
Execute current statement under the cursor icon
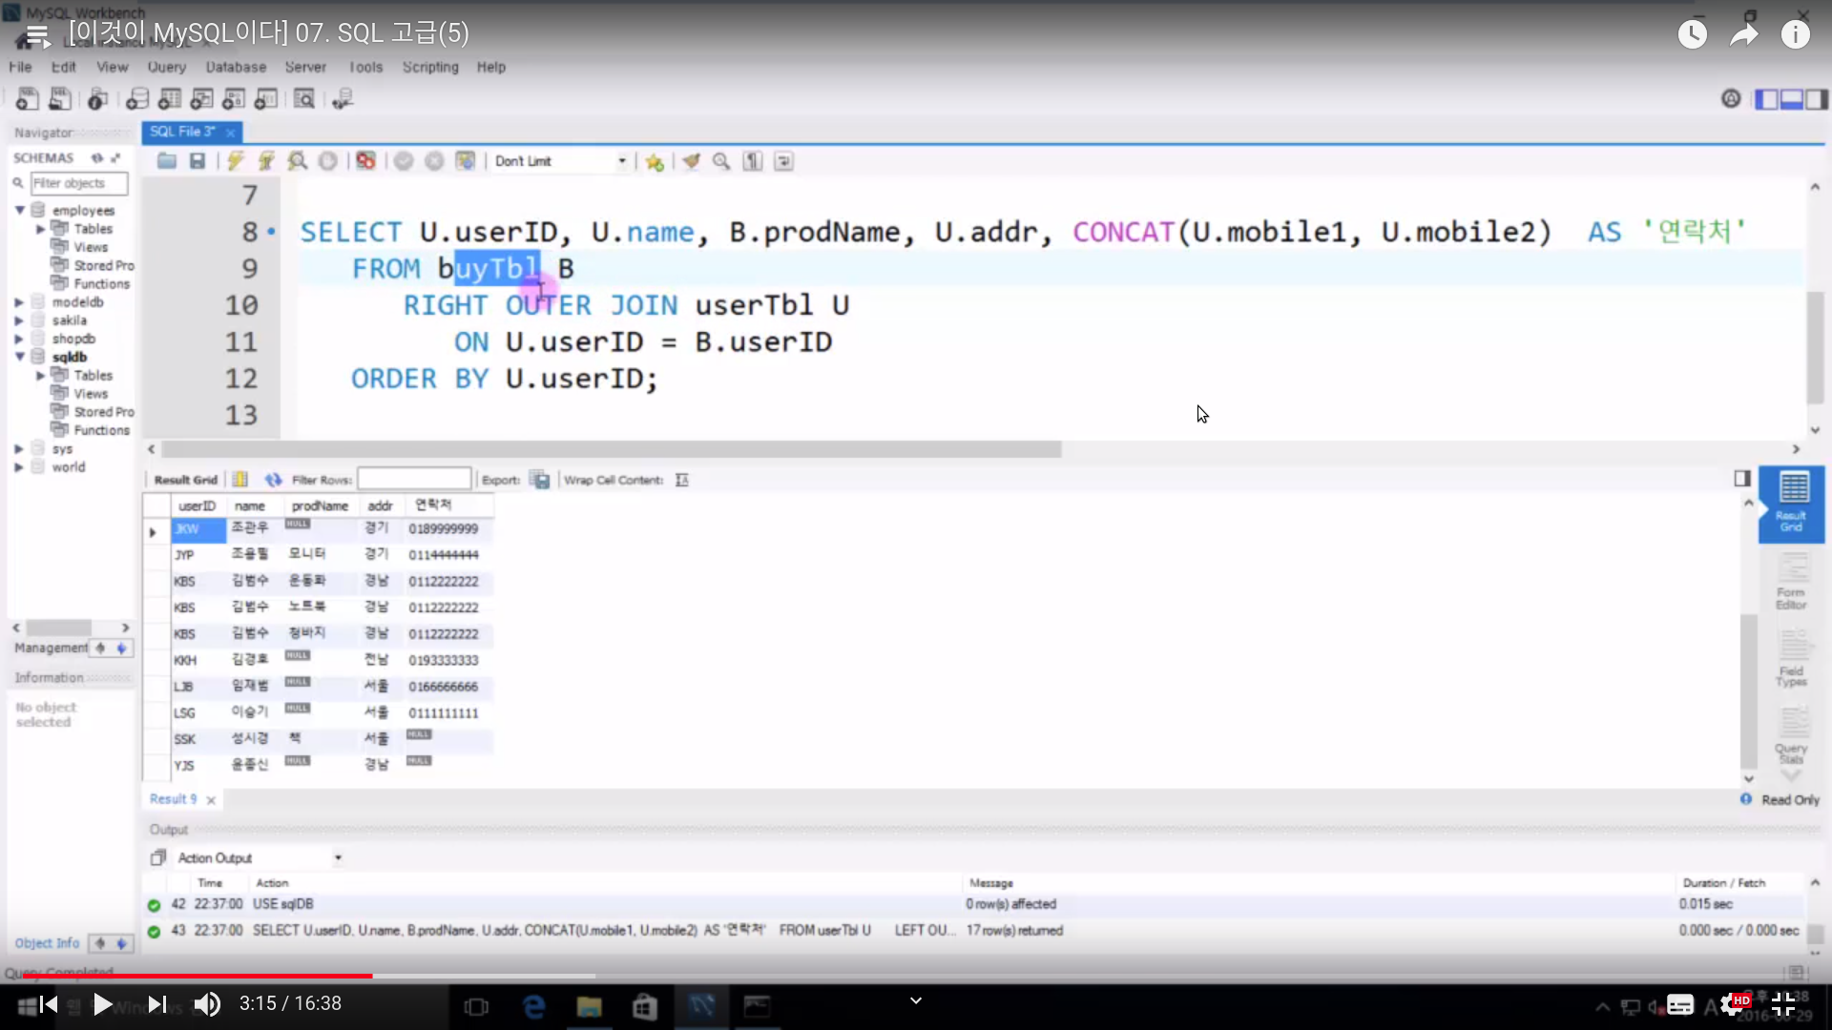click(x=266, y=161)
